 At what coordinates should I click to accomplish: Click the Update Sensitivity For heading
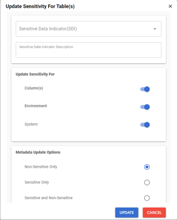[35, 74]
